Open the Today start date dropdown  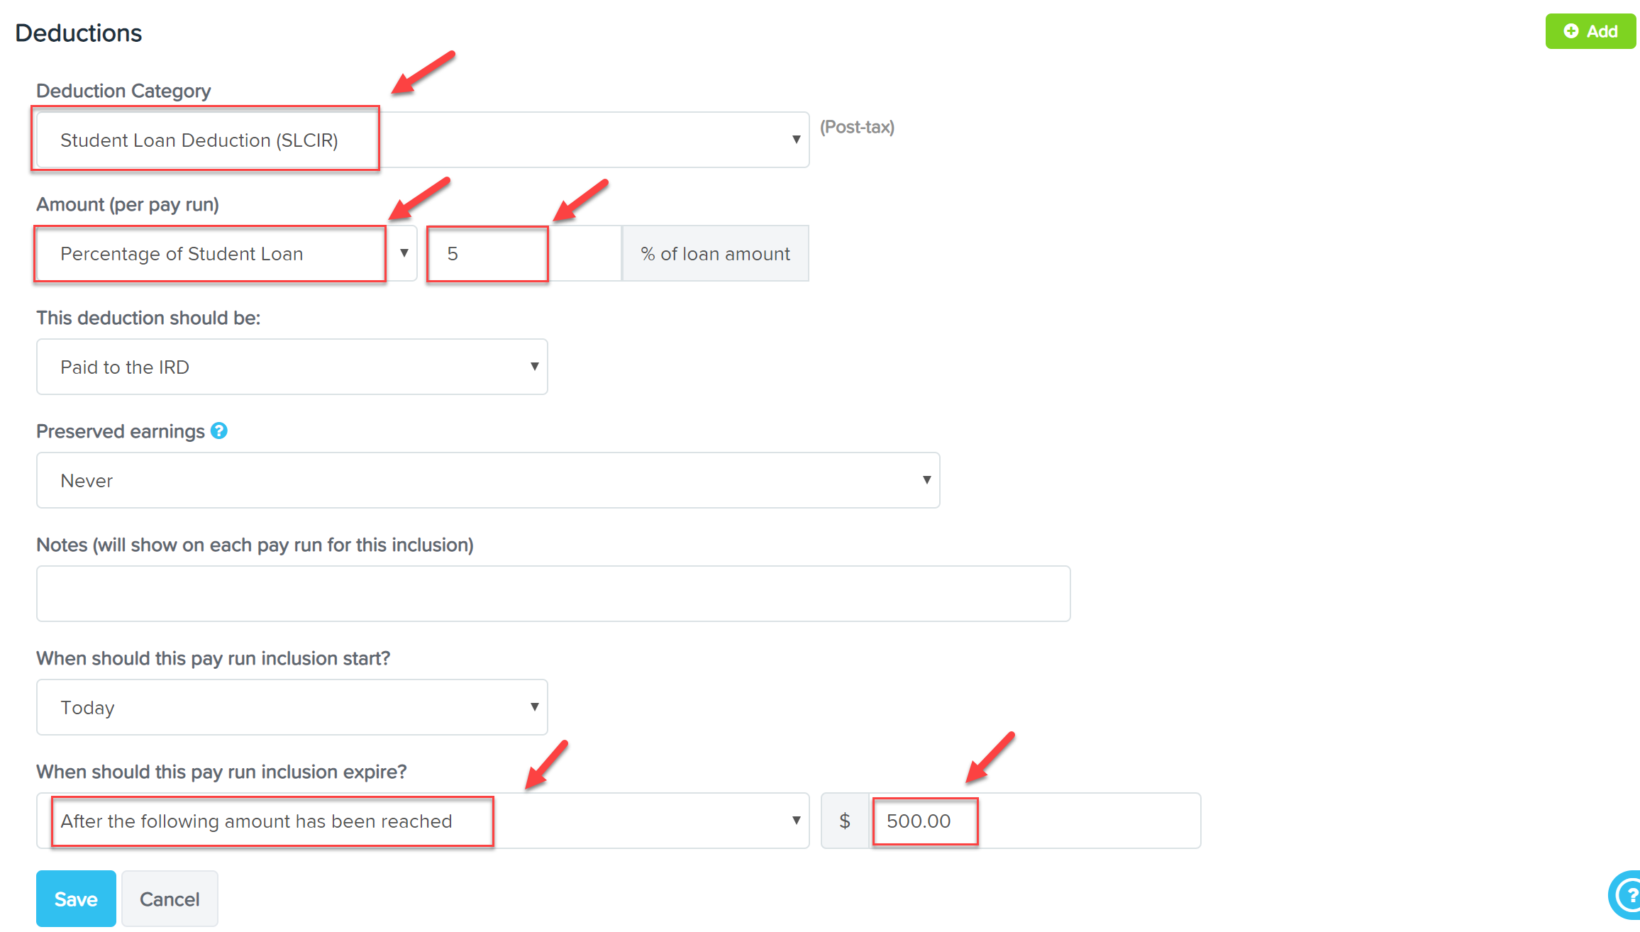[x=292, y=707]
